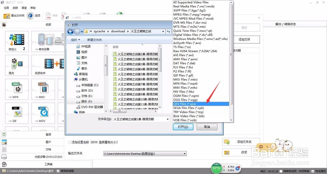Screen dimensions: 327x174
Task: Open PP视频 library in tree
Action: 83,46
